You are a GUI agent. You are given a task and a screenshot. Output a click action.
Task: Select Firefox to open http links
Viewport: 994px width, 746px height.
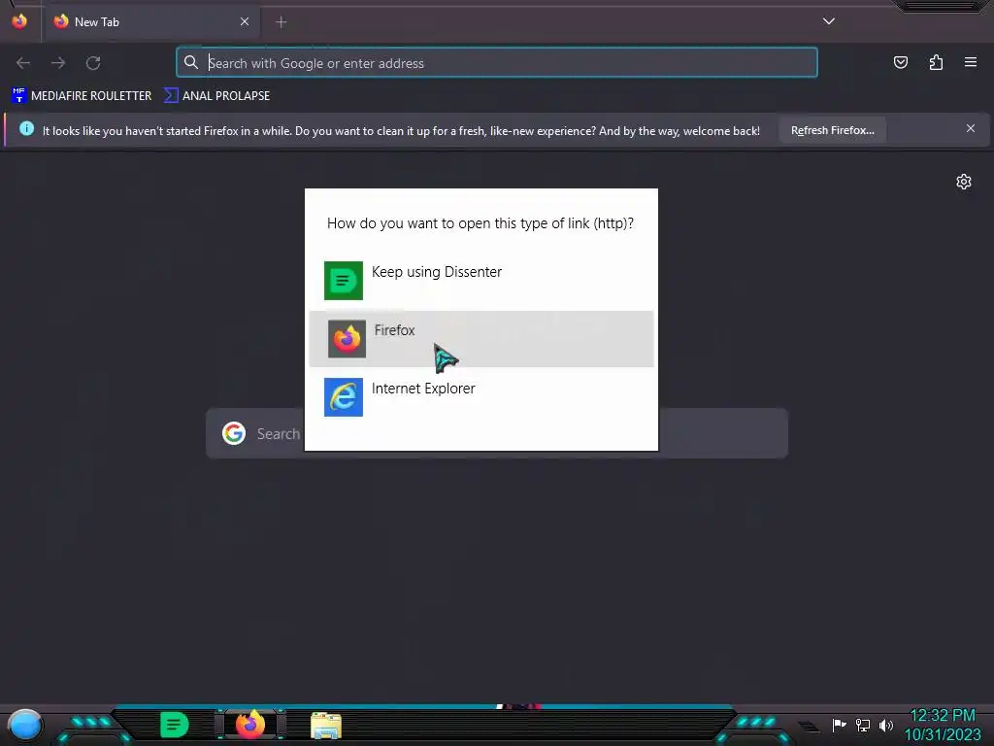(480, 339)
